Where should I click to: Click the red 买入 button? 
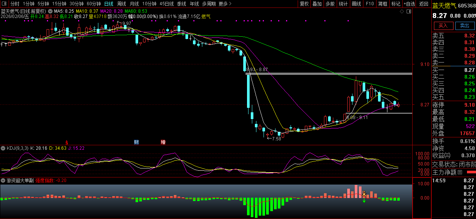pyautogui.click(x=443, y=25)
